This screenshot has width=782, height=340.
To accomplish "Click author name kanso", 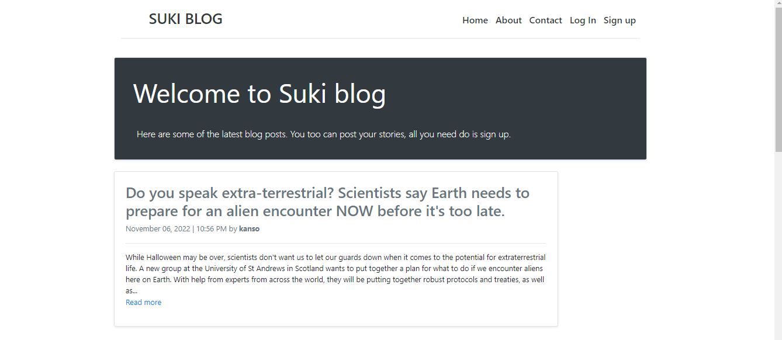I will point(249,229).
